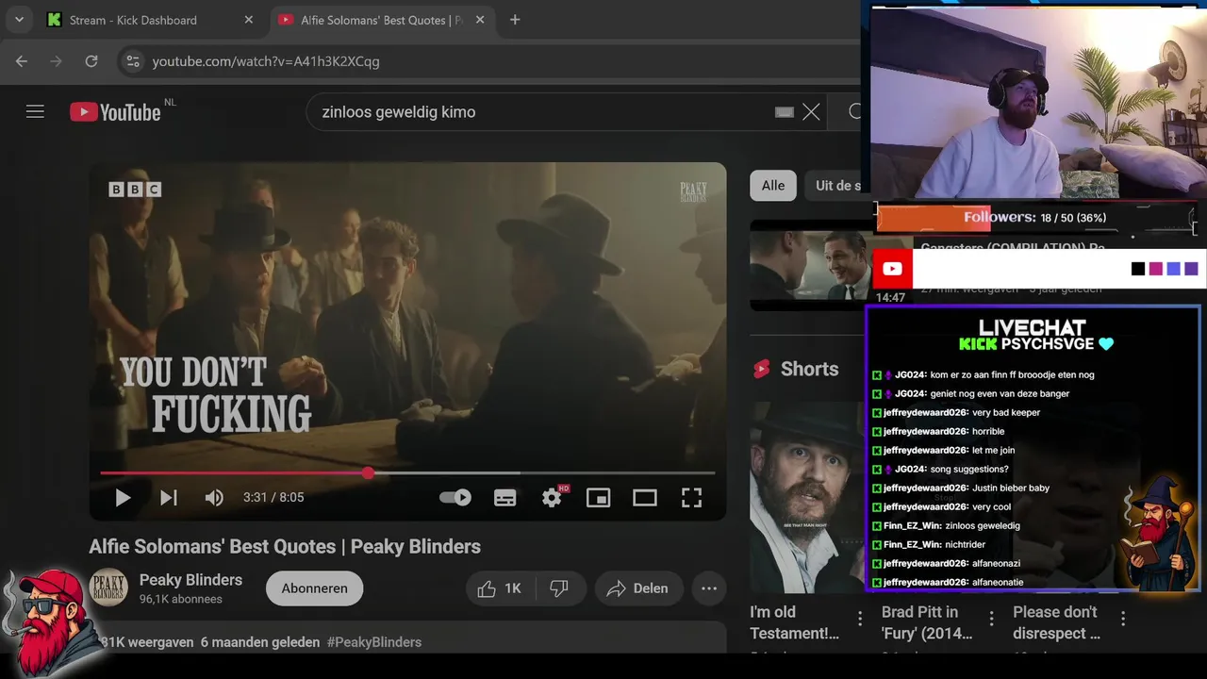Click the streamer webcam feed
Screen dimensions: 1207x679
[x=1035, y=102]
